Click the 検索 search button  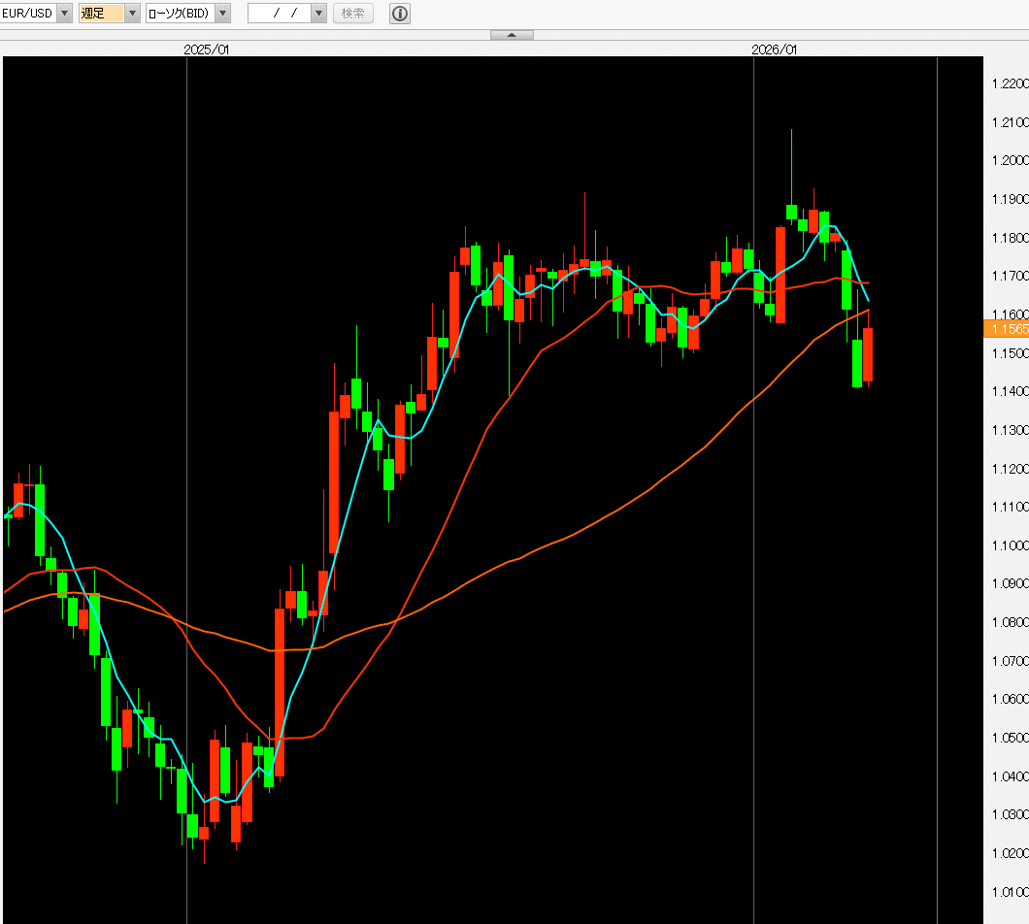353,14
